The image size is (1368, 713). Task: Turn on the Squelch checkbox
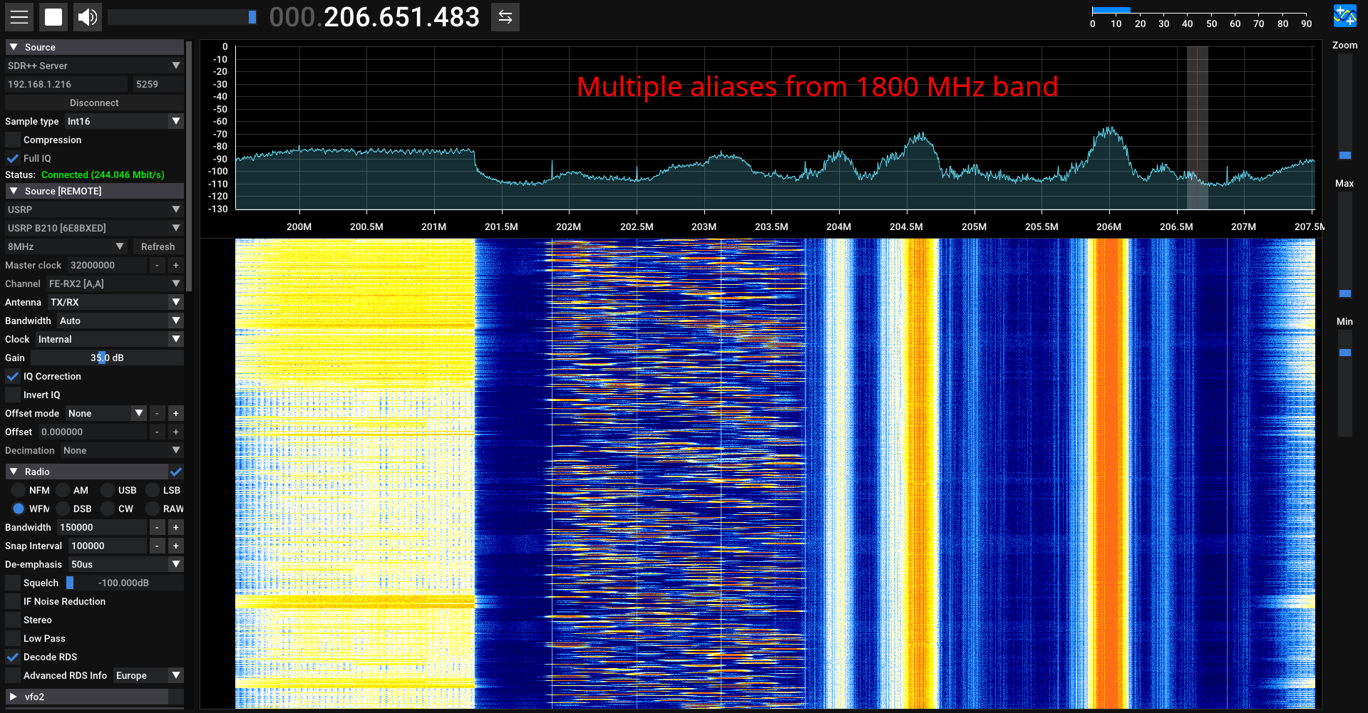(x=13, y=583)
